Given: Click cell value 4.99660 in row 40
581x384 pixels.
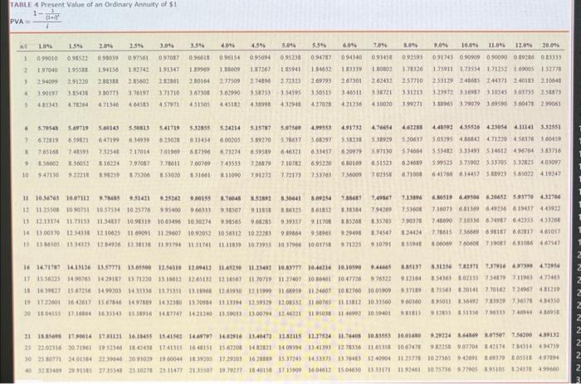Looking at the screenshot, I should click(x=550, y=369).
